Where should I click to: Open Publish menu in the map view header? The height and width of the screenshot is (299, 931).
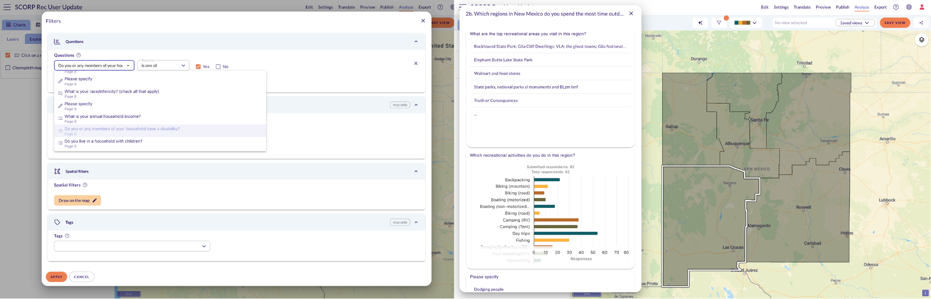tap(842, 7)
